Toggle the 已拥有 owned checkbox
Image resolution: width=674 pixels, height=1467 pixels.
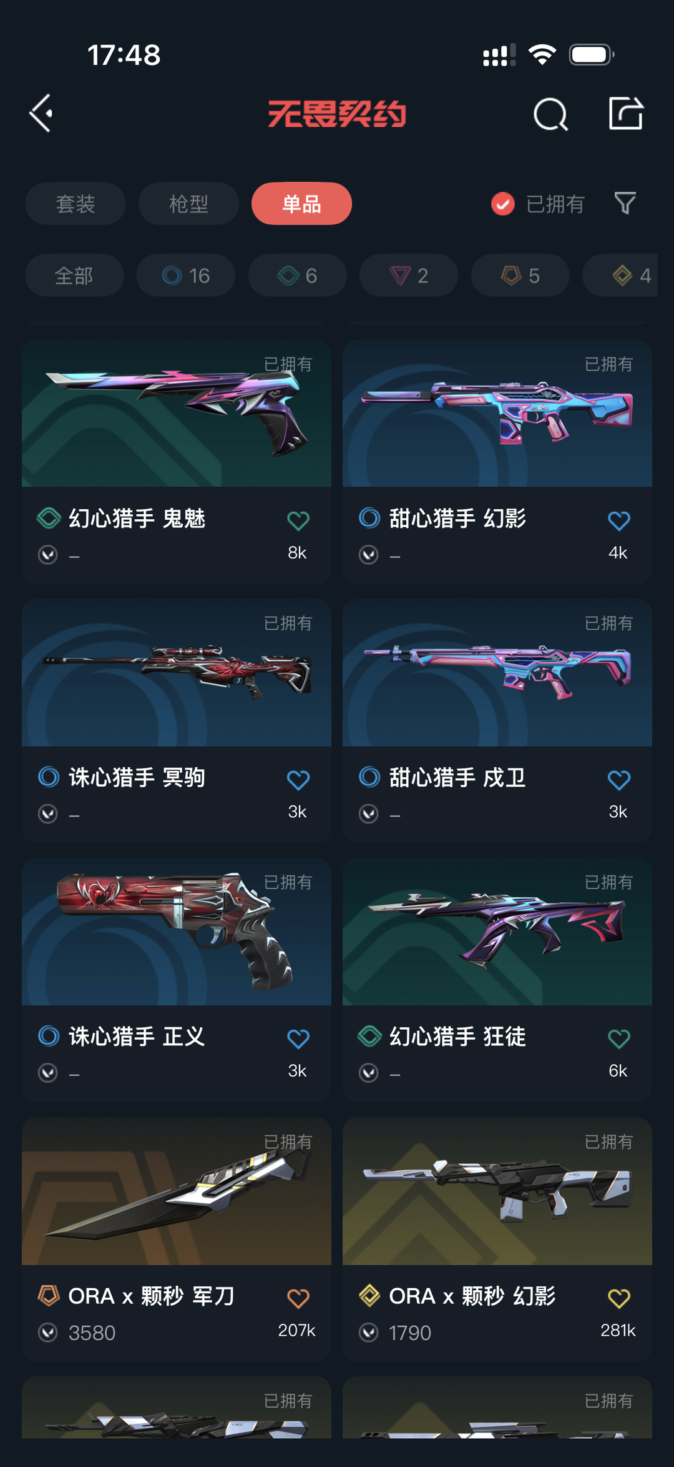[502, 204]
